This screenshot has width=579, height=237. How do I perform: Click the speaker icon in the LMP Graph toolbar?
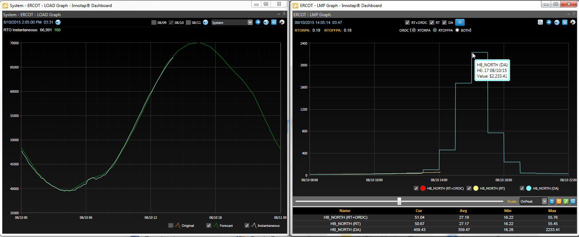(x=557, y=22)
